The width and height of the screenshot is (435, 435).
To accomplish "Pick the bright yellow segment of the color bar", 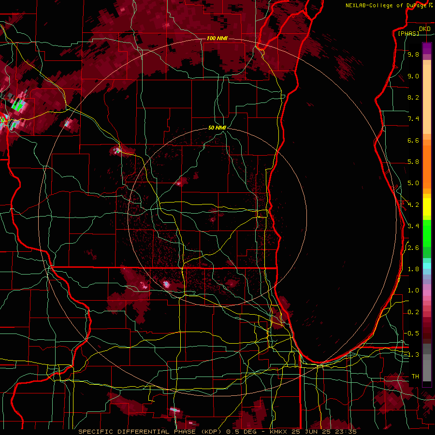I will pyautogui.click(x=427, y=207).
